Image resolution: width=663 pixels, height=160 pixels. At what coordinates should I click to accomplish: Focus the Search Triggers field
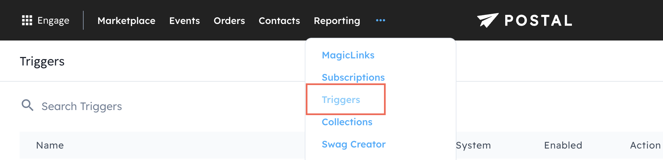click(135, 106)
